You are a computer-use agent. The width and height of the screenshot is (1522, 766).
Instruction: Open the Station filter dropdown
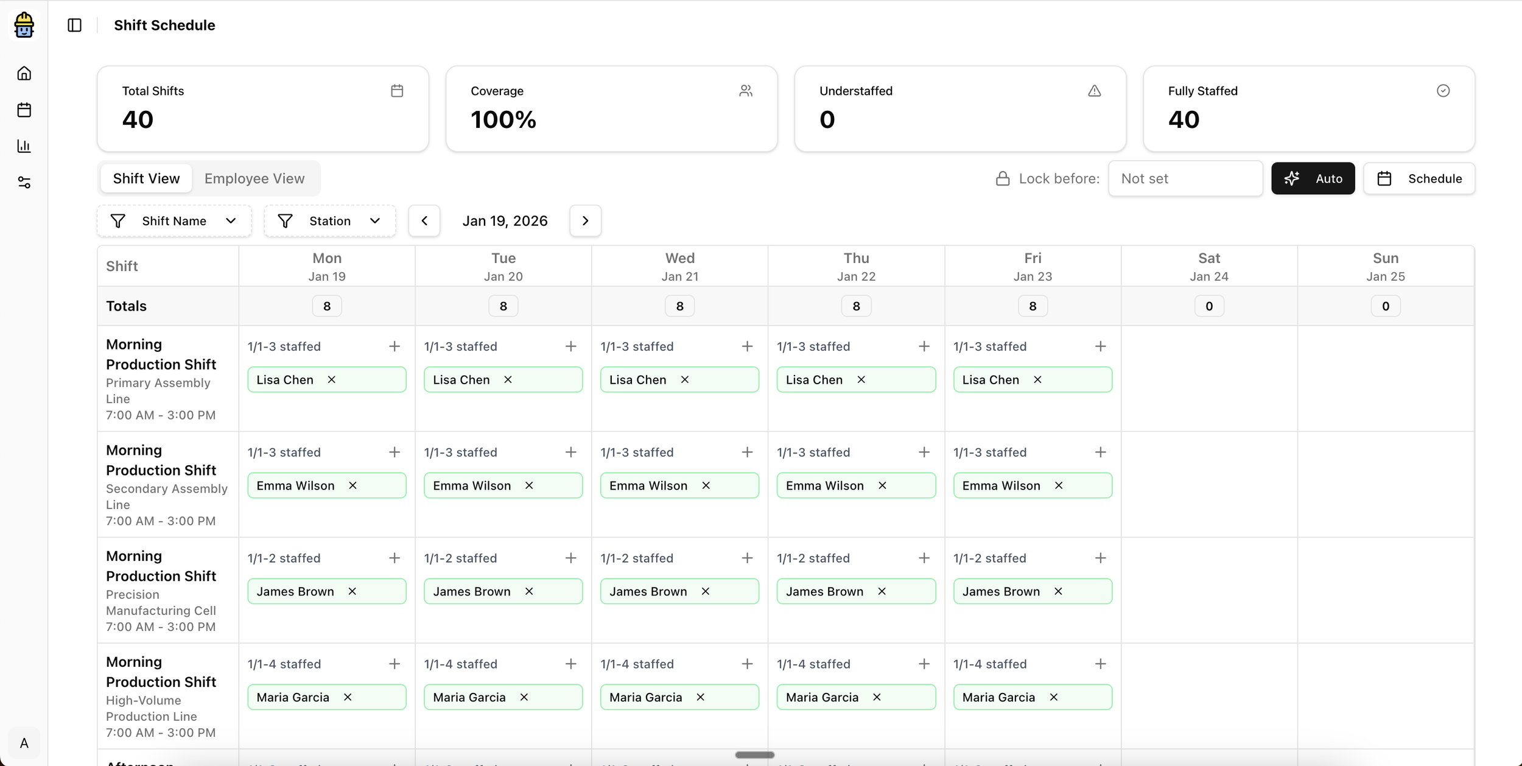tap(329, 220)
